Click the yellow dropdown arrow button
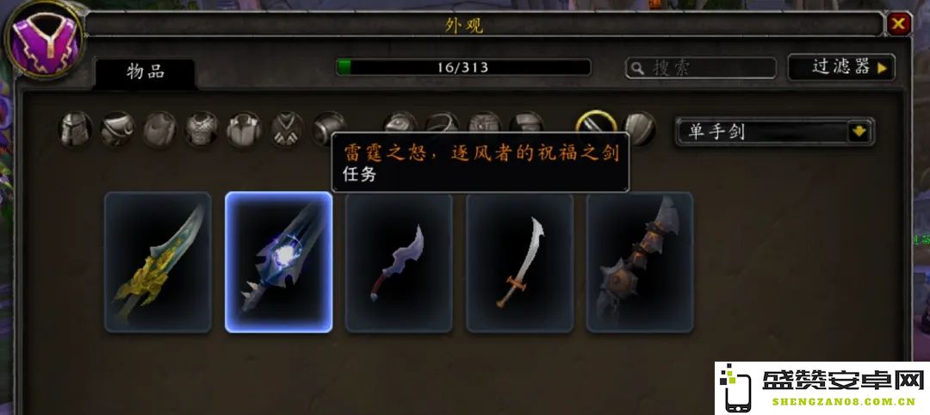This screenshot has width=930, height=415. (860, 132)
